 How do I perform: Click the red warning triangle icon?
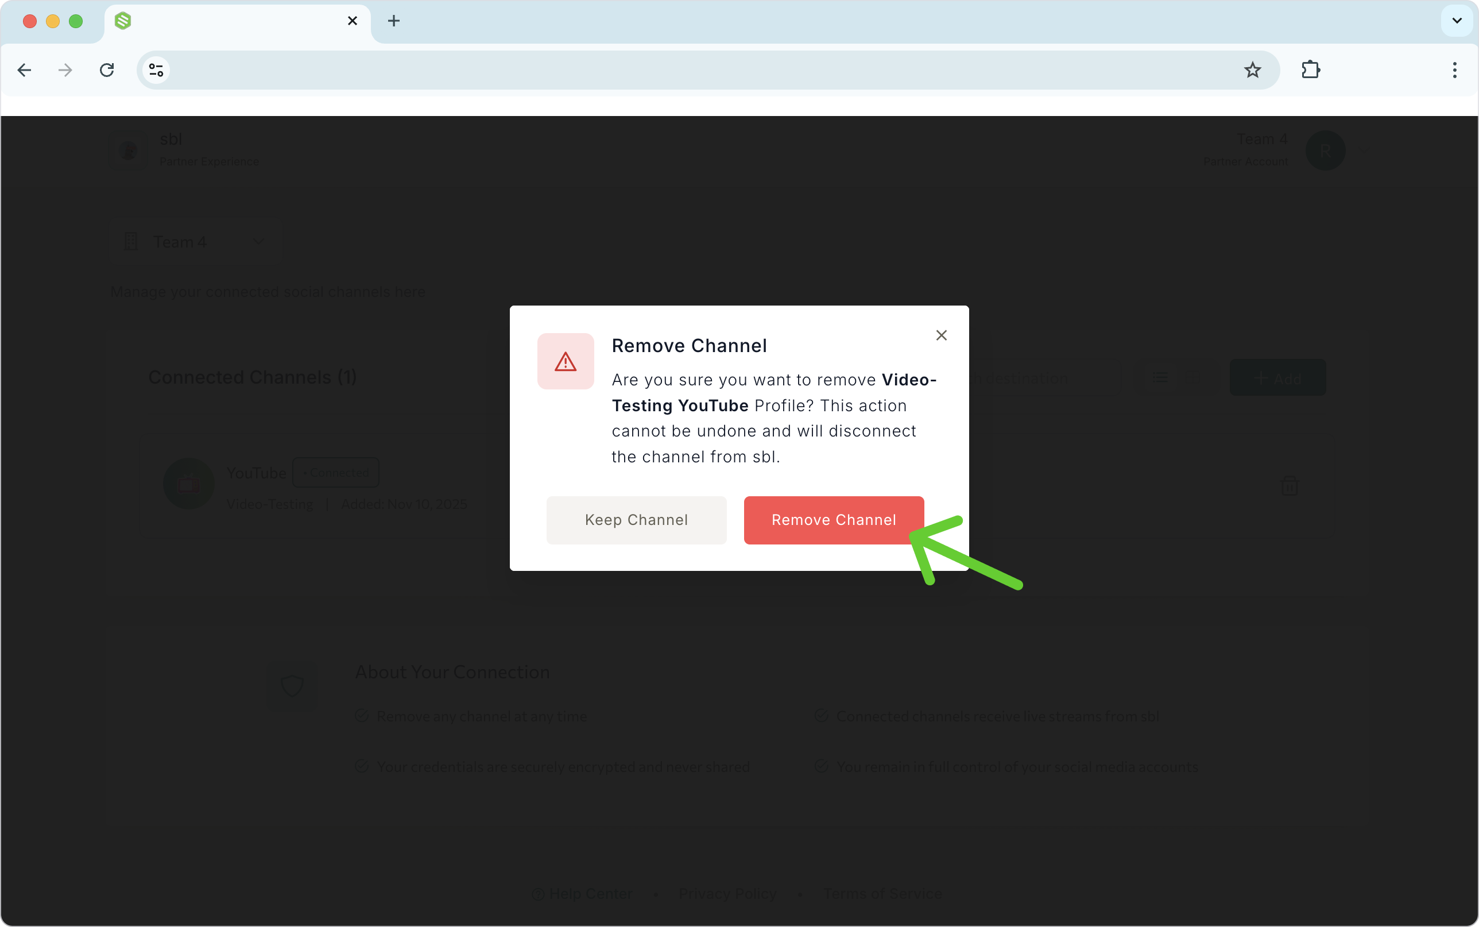565,361
